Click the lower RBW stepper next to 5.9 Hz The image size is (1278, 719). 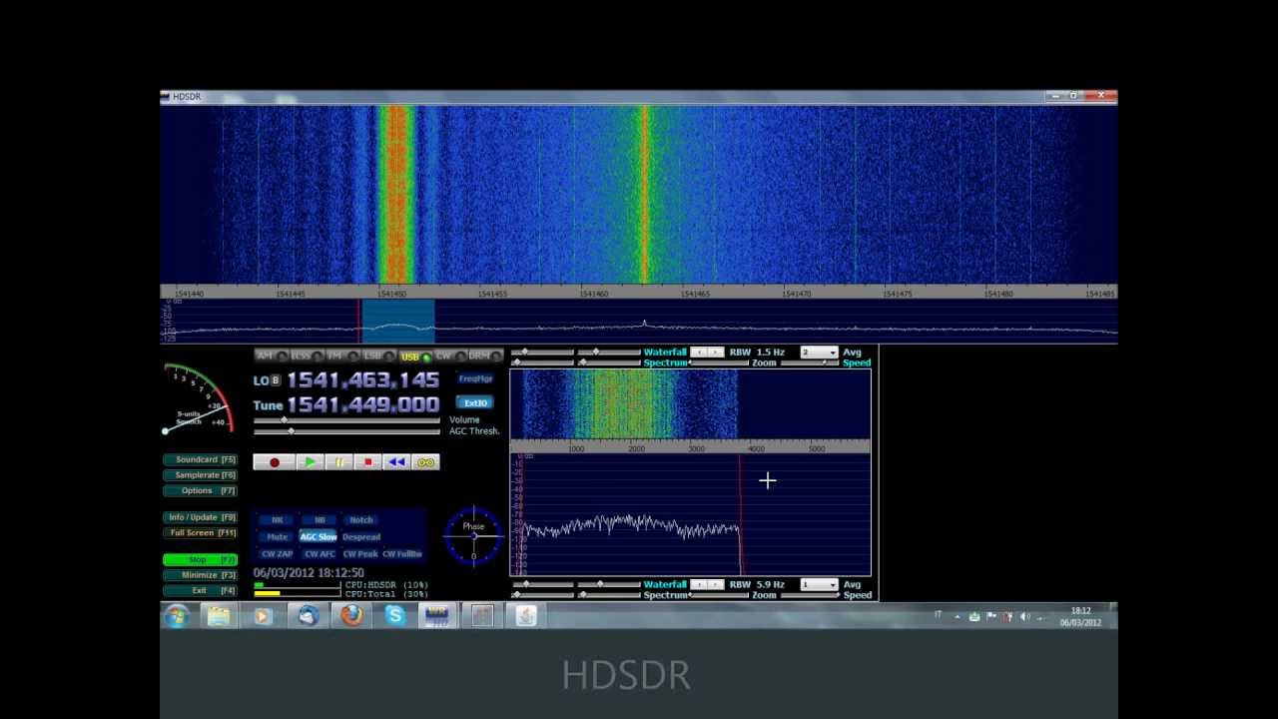pos(707,585)
